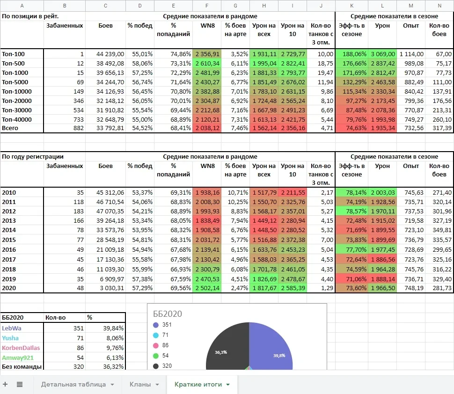This screenshot has width=454, height=394.
Task: Select column F header
Action: [x=207, y=6]
